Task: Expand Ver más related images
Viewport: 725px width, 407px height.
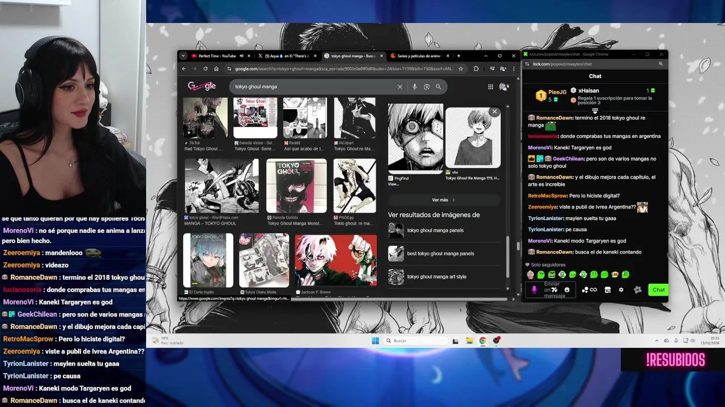Action: (443, 200)
